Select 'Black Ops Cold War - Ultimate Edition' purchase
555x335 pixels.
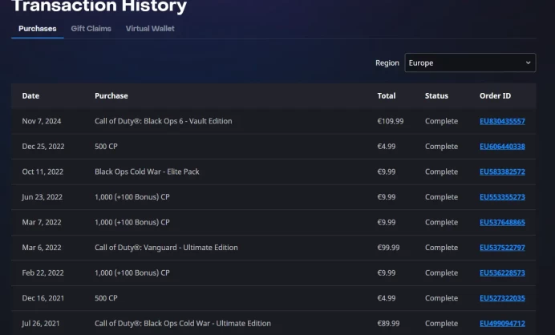coord(183,323)
